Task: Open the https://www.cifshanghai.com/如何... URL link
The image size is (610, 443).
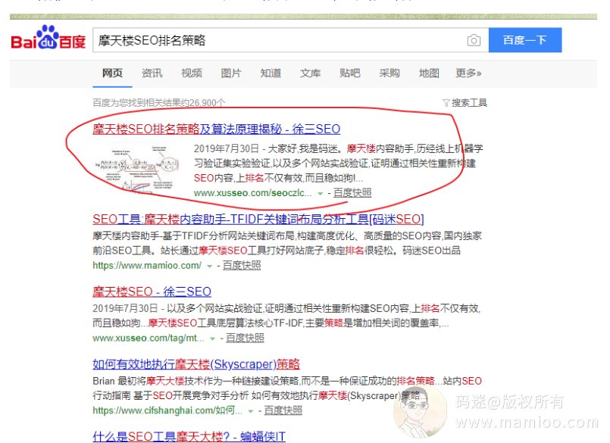Action: (167, 410)
